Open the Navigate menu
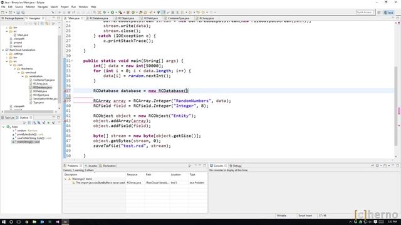The width and height of the screenshot is (401, 225). (43, 7)
